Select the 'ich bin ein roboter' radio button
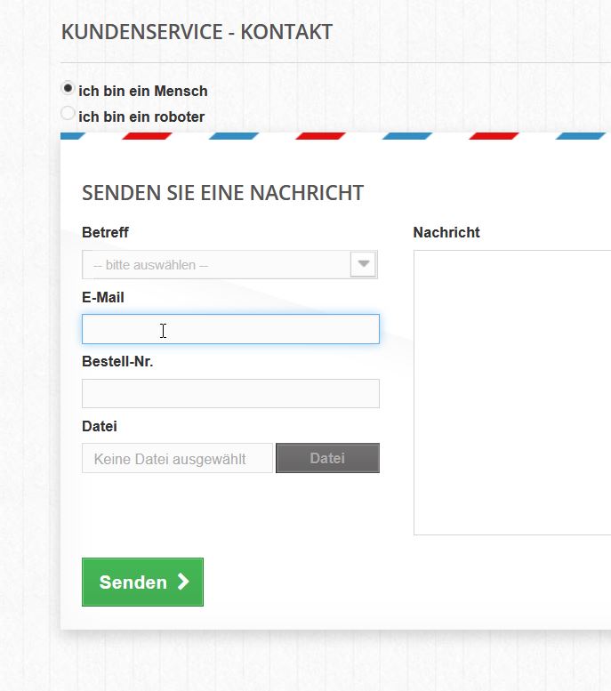Viewport: 611px width, 691px height. (x=68, y=113)
